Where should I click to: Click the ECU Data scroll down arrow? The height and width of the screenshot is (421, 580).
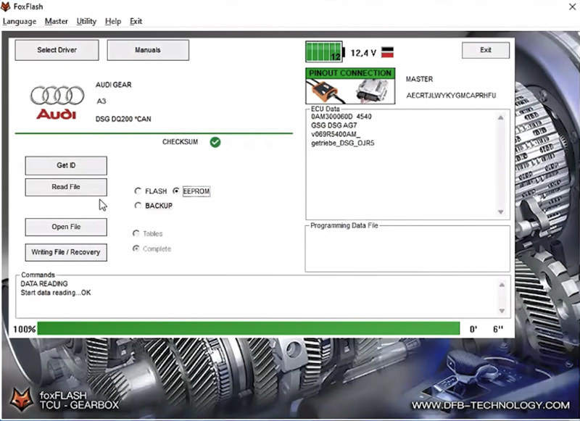pos(500,212)
